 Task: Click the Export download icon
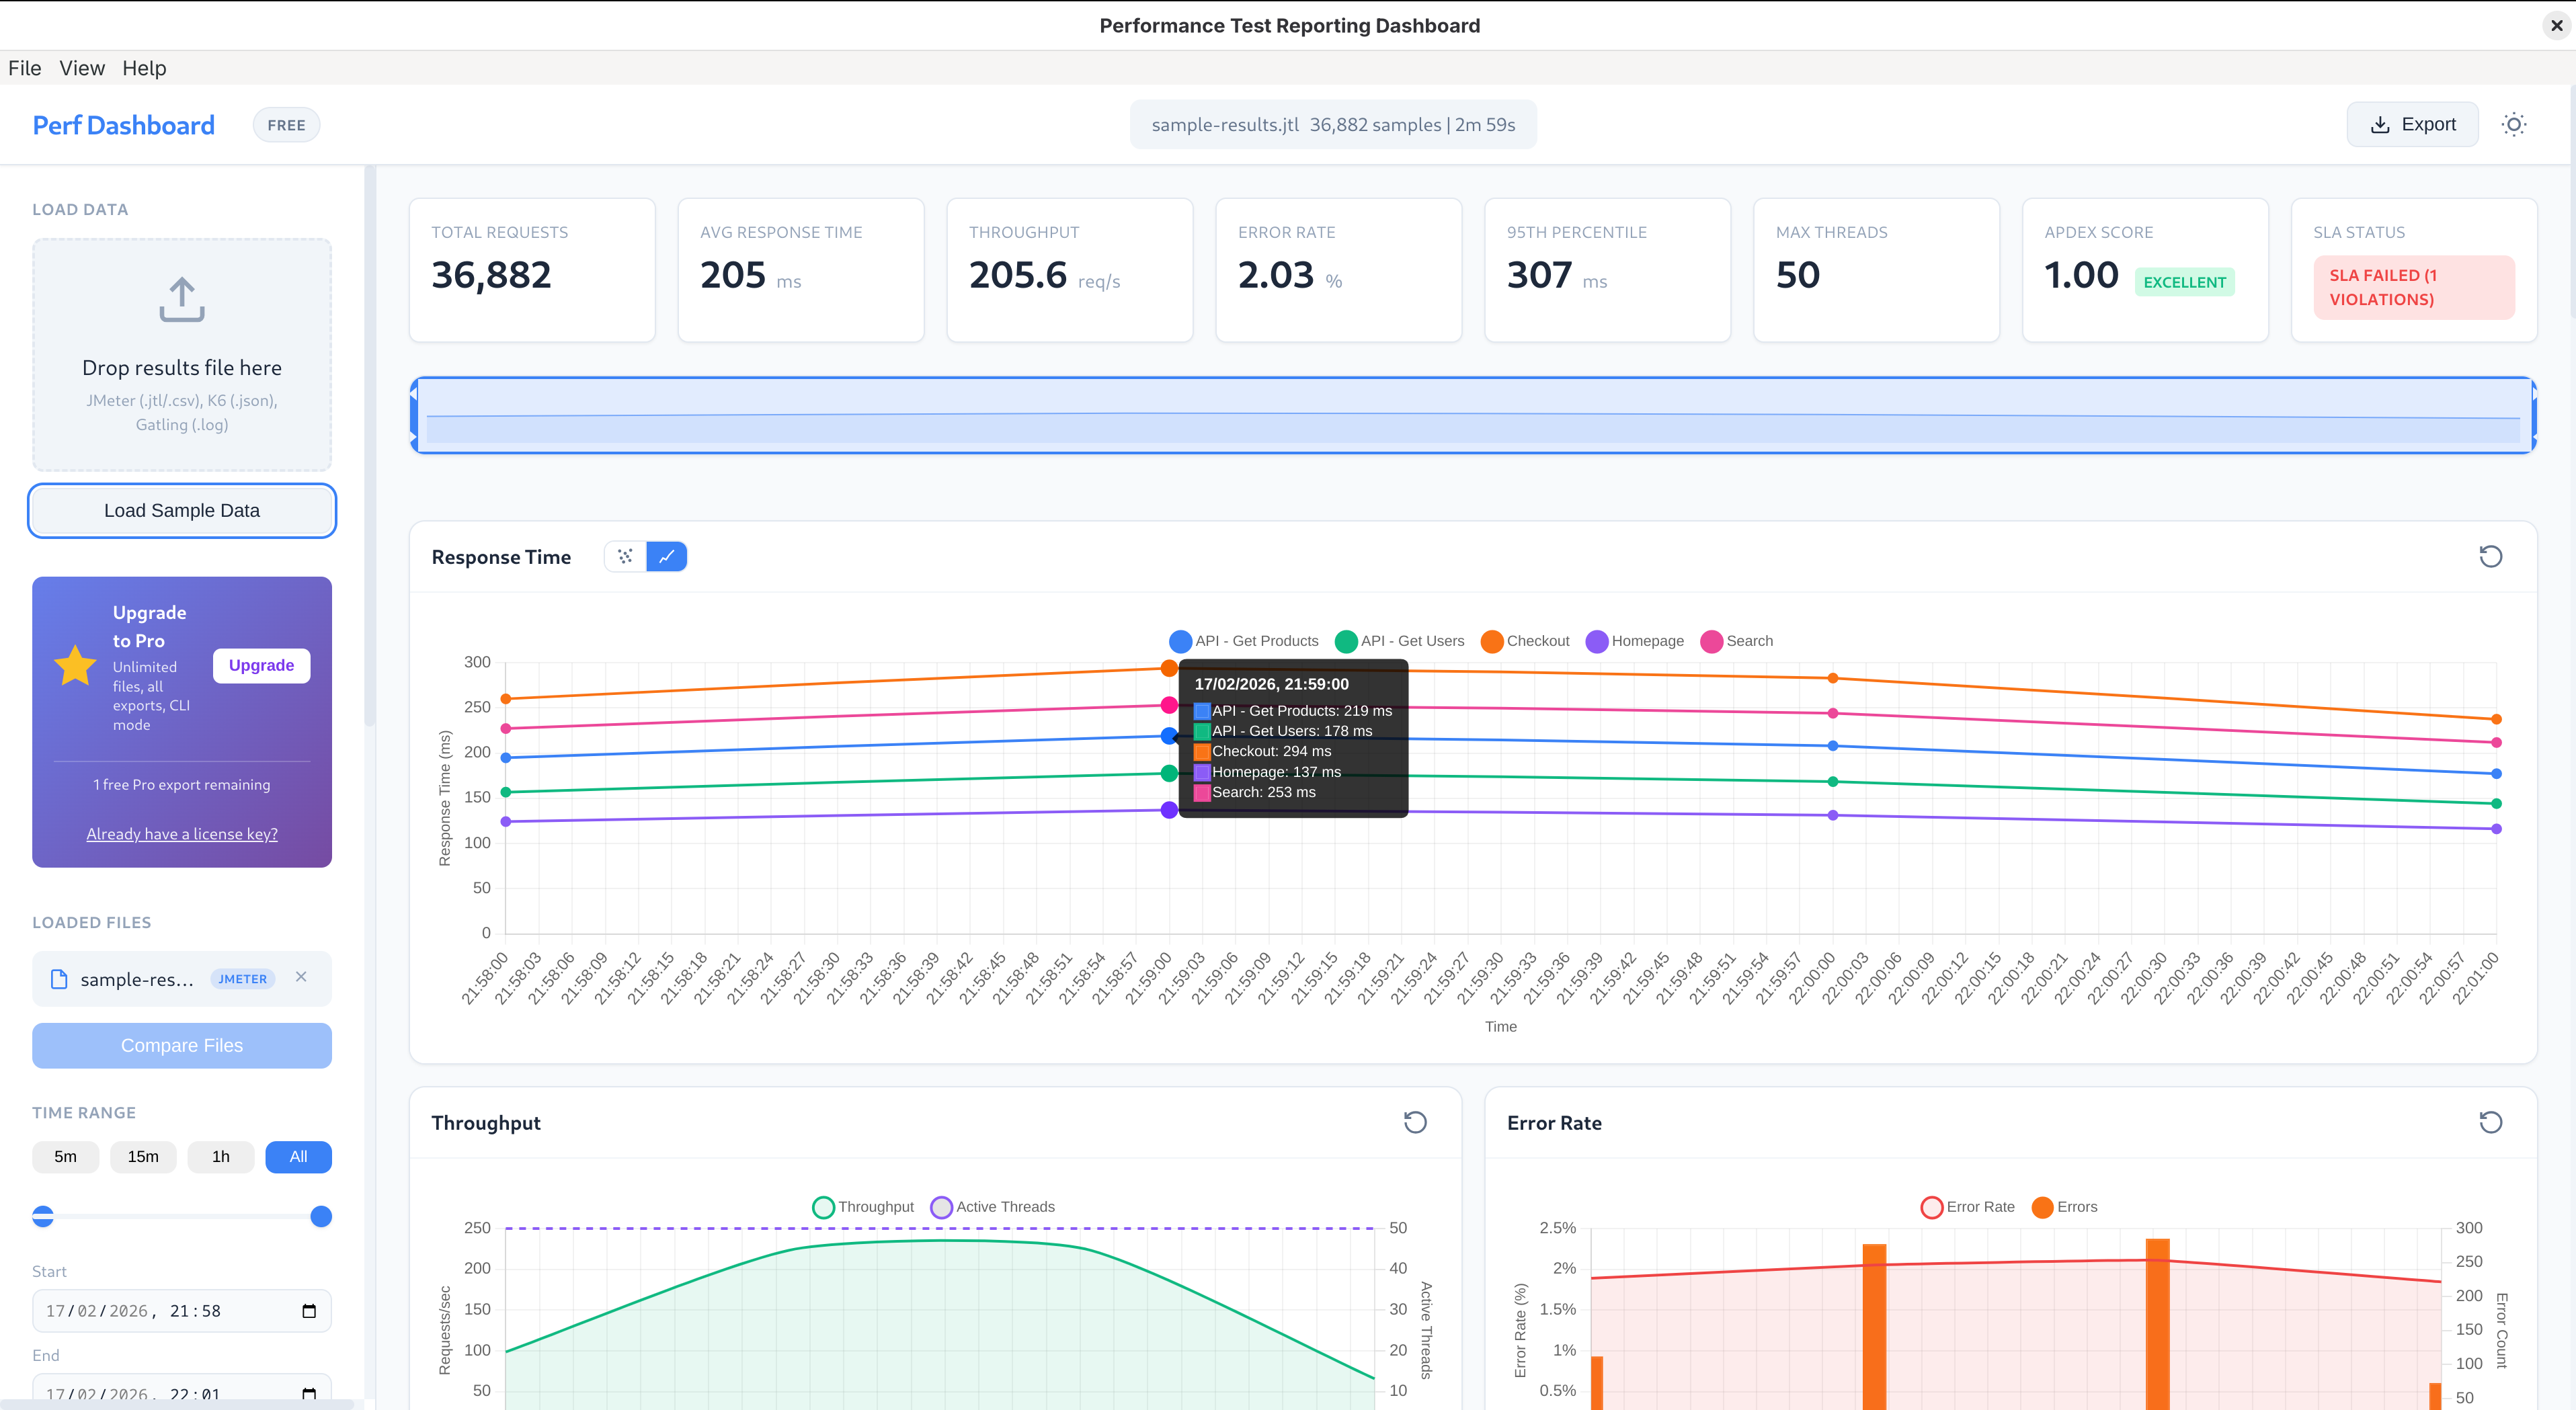tap(2380, 124)
